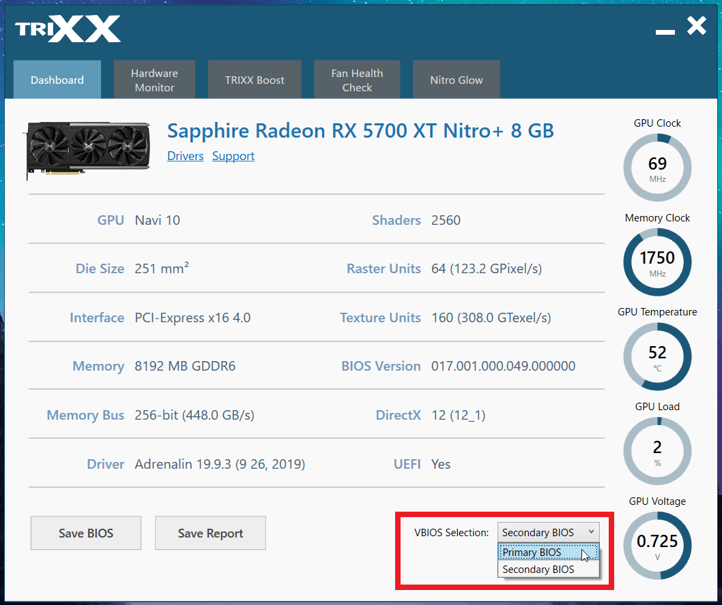The height and width of the screenshot is (605, 722).
Task: Click the DirectX value 12 (12_1)
Action: 458,415
